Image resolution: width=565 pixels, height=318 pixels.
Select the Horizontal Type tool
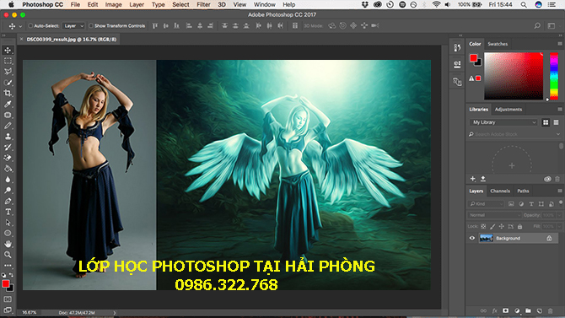(x=8, y=212)
